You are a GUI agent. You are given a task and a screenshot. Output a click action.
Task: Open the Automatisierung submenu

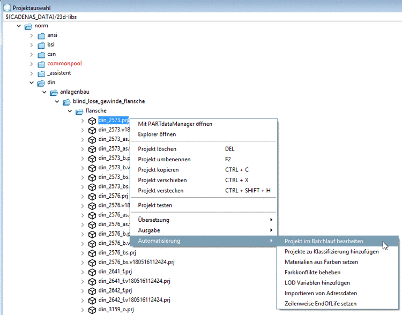[x=204, y=241]
